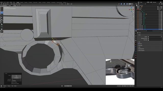Screen dimensions: 163x91
Task: Hide Cylinder.003 with its eye icon
Action: click(x=160, y=28)
